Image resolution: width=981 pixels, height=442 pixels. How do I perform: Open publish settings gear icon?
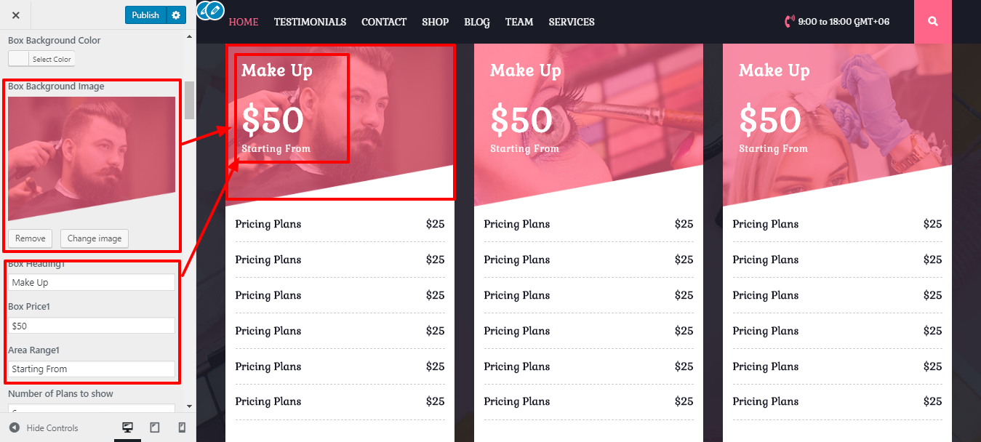tap(176, 15)
